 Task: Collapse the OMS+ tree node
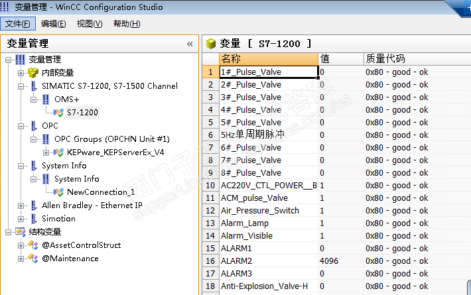tap(33, 99)
